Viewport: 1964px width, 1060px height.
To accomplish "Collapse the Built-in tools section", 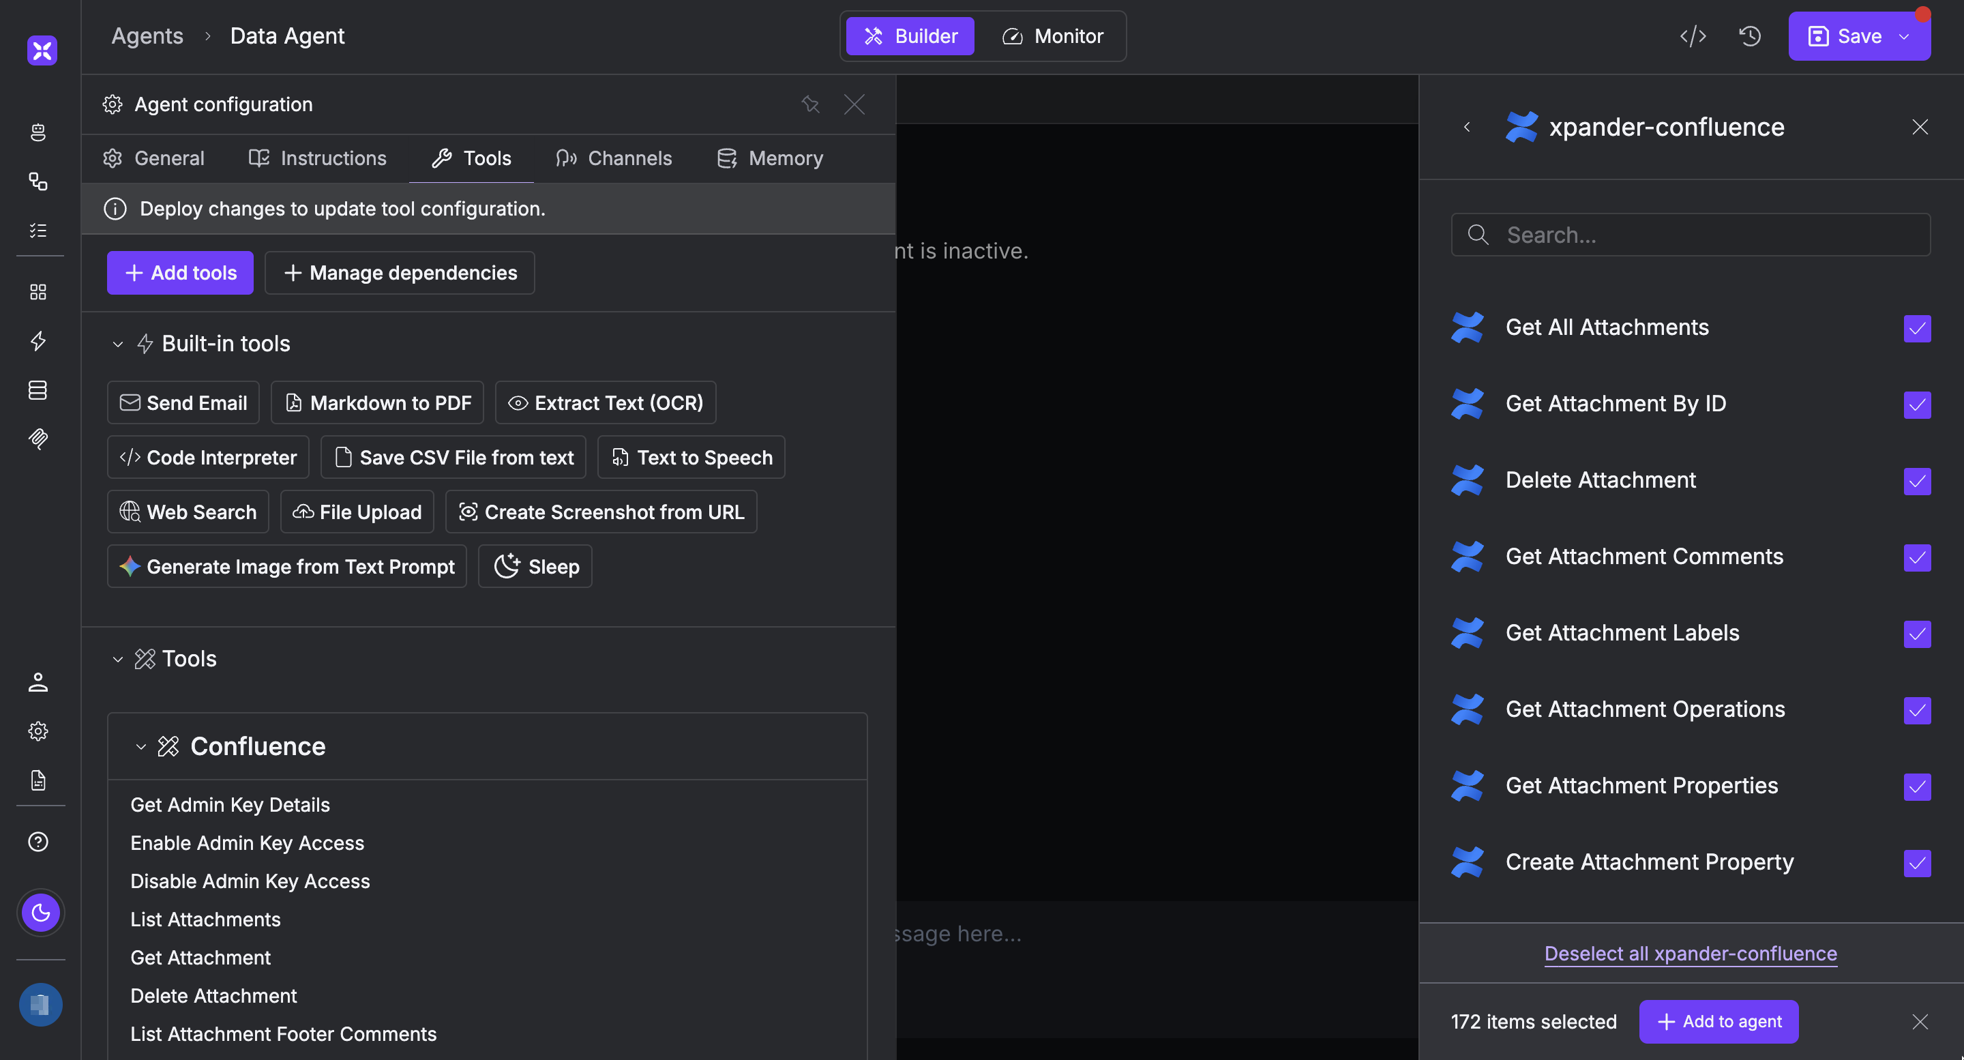I will [x=118, y=344].
